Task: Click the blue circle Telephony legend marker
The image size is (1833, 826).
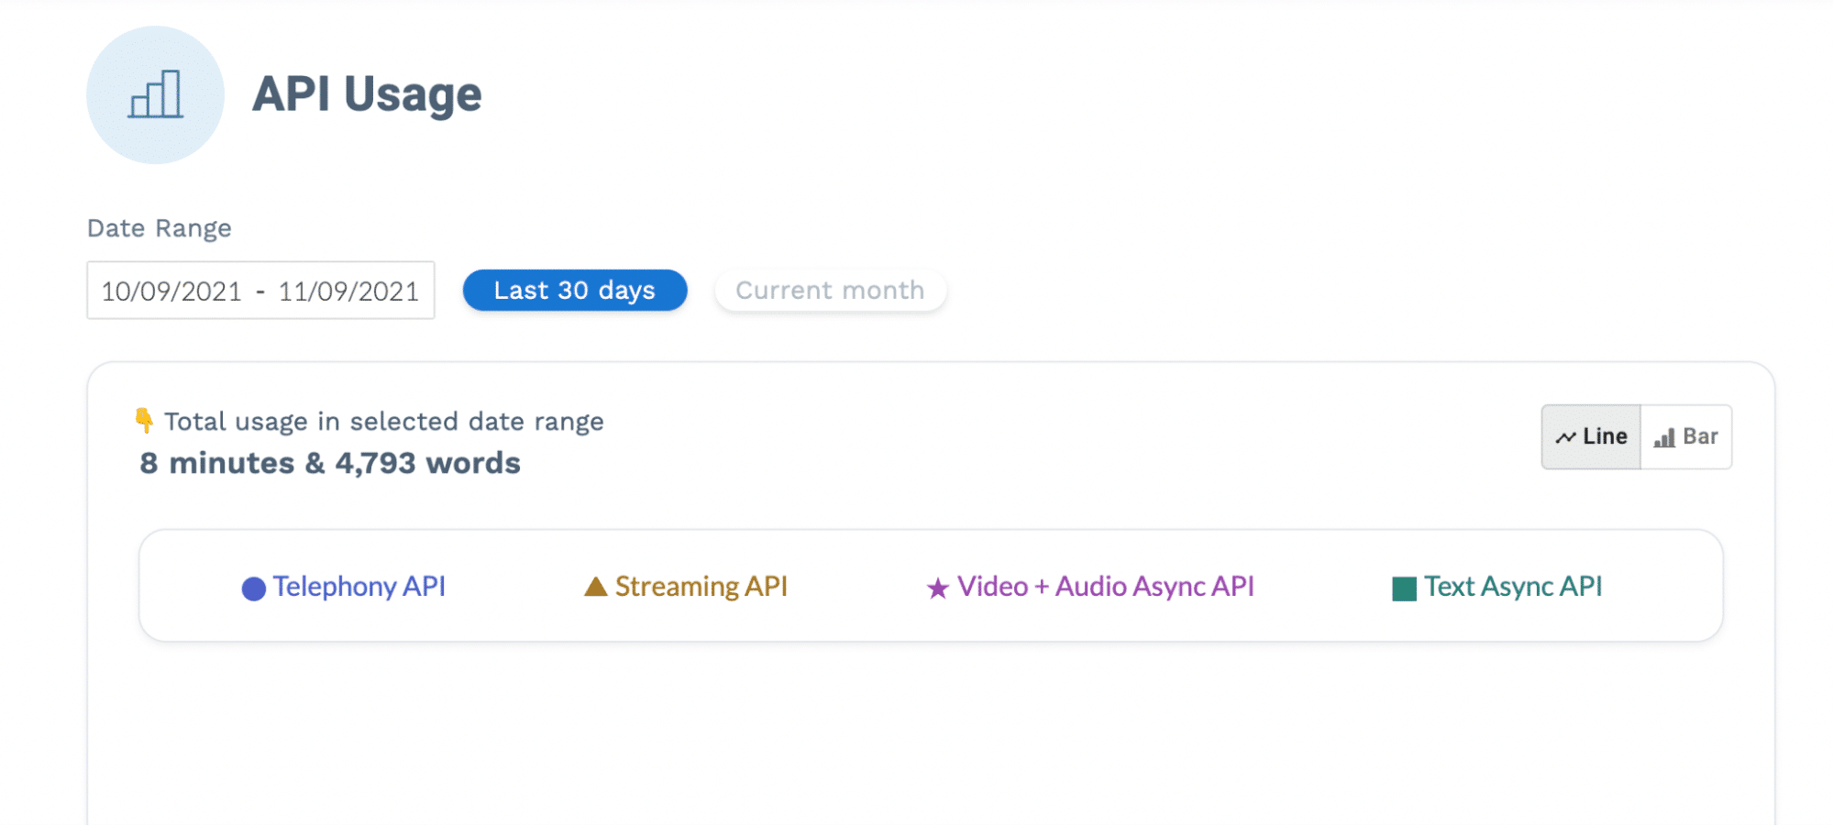Action: tap(253, 589)
